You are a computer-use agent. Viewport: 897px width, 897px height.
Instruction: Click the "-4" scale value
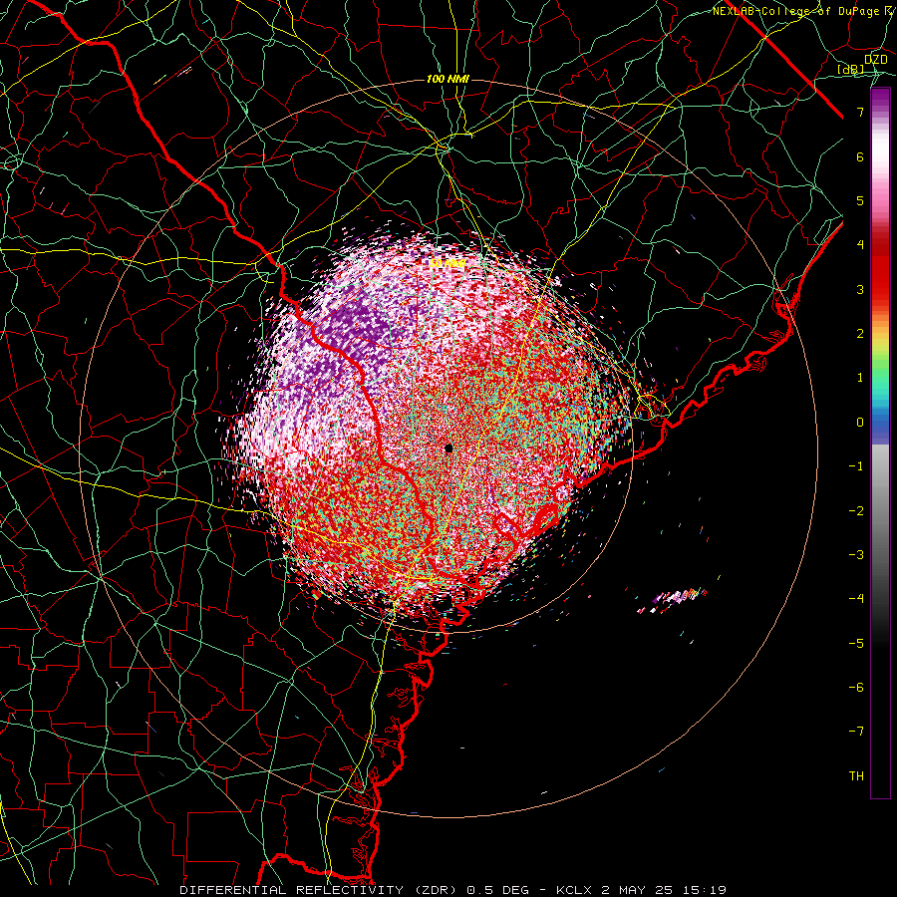click(x=856, y=599)
